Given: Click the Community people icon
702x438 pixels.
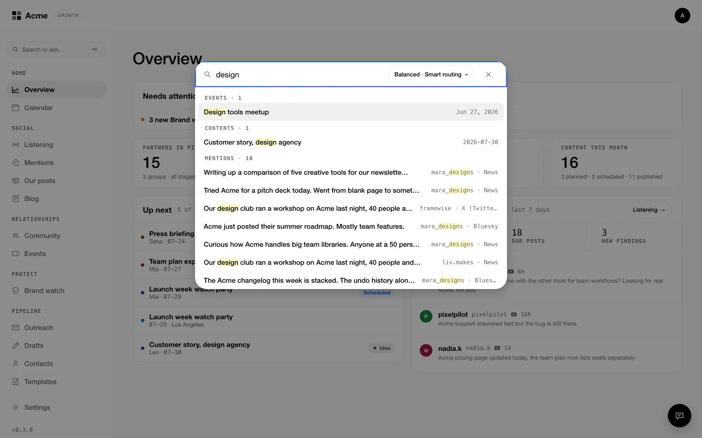Looking at the screenshot, I should point(15,236).
